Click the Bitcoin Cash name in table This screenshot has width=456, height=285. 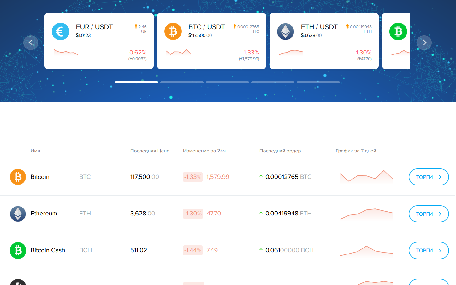coord(48,250)
